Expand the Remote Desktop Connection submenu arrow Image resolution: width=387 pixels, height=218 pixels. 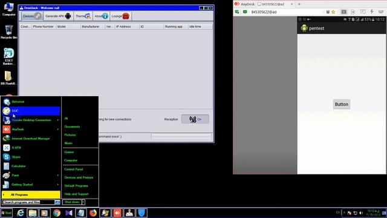pyautogui.click(x=58, y=120)
